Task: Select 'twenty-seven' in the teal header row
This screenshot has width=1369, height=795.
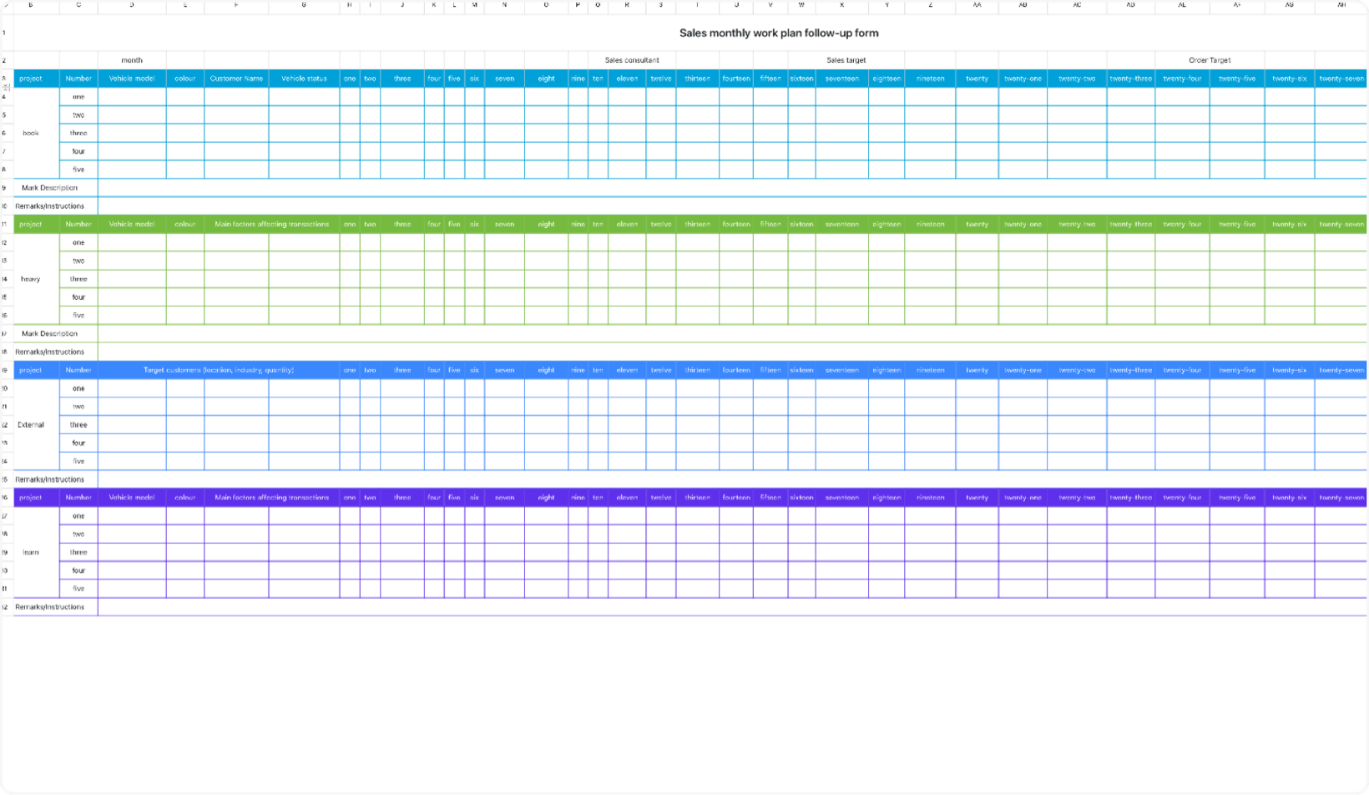Action: [1341, 78]
